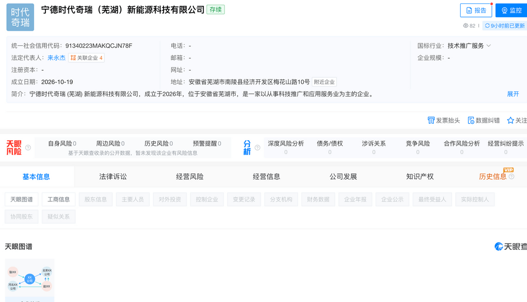This screenshot has height=302, width=527.
Task: Click the 监控 monitor button
Action: pos(511,10)
